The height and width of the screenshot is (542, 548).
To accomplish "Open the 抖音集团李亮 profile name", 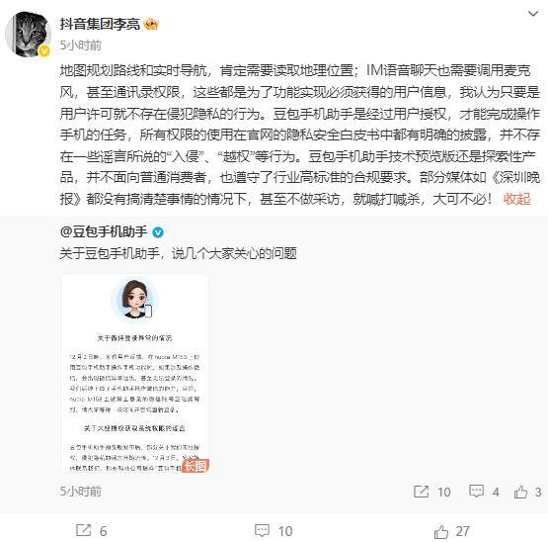I will coord(100,24).
